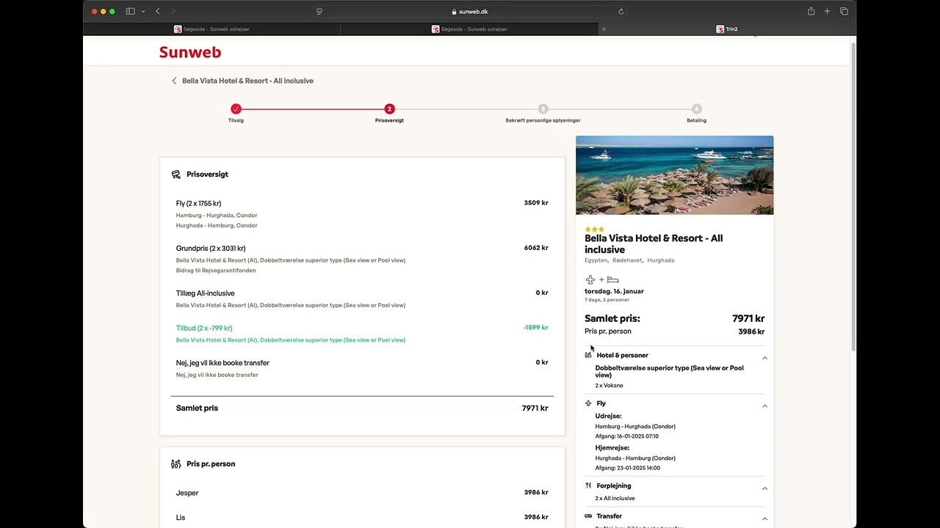Image resolution: width=940 pixels, height=528 pixels.
Task: Toggle the Safari sidebar
Action: coord(130,12)
